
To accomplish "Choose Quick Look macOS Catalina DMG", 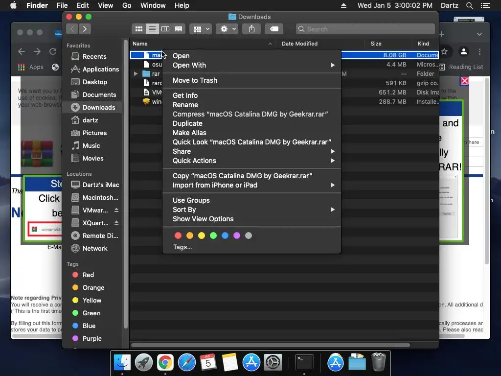I will pos(252,142).
